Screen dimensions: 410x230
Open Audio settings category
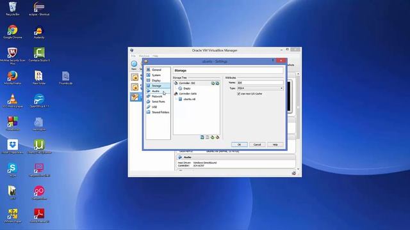pos(158,91)
